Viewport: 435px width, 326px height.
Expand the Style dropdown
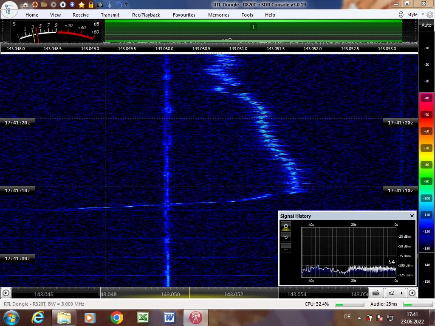pyautogui.click(x=415, y=14)
